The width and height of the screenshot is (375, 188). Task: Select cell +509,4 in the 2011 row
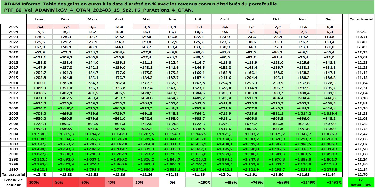(x=225, y=98)
